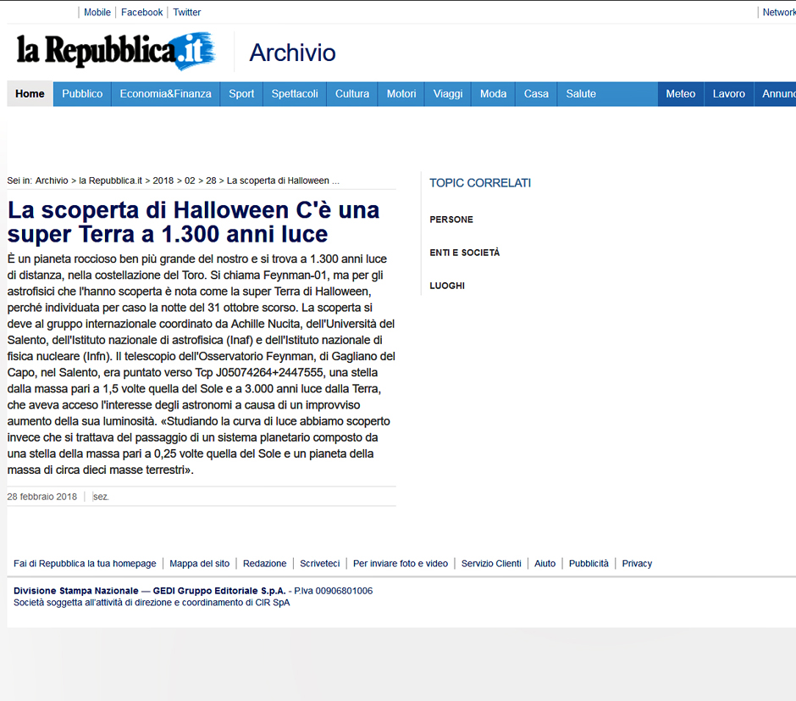Open the Aiuto footer link
Image resolution: width=796 pixels, height=701 pixels.
click(545, 564)
